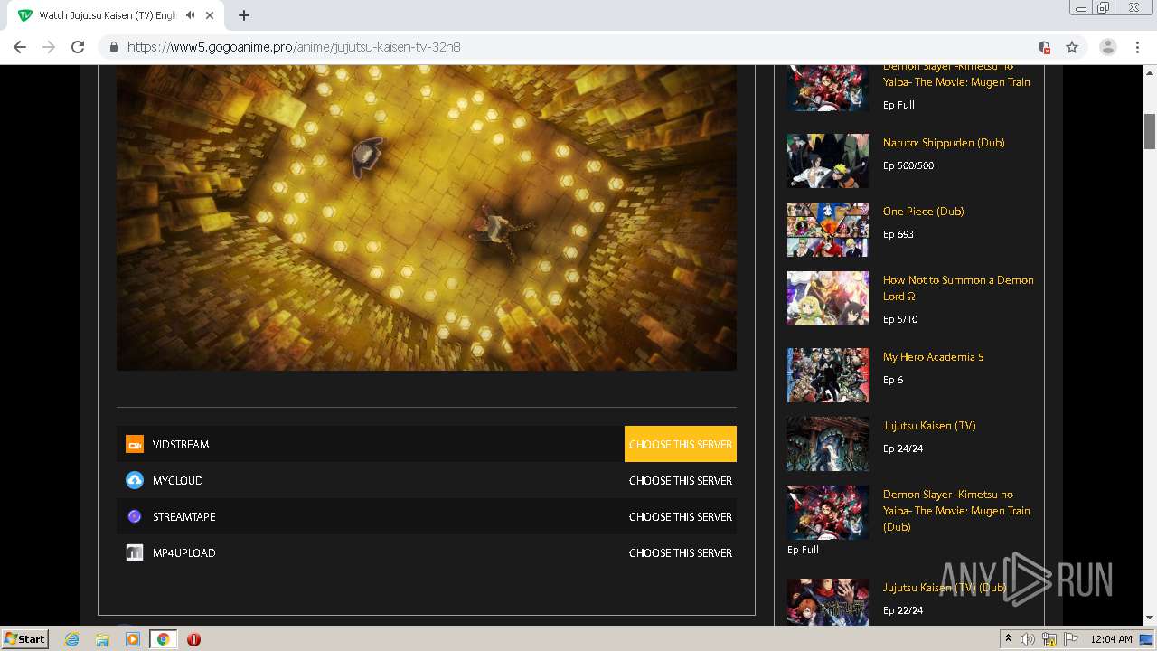Click the Jujutsu Kaisen (Dub) thumbnail
The height and width of the screenshot is (651, 1157).
[828, 601]
